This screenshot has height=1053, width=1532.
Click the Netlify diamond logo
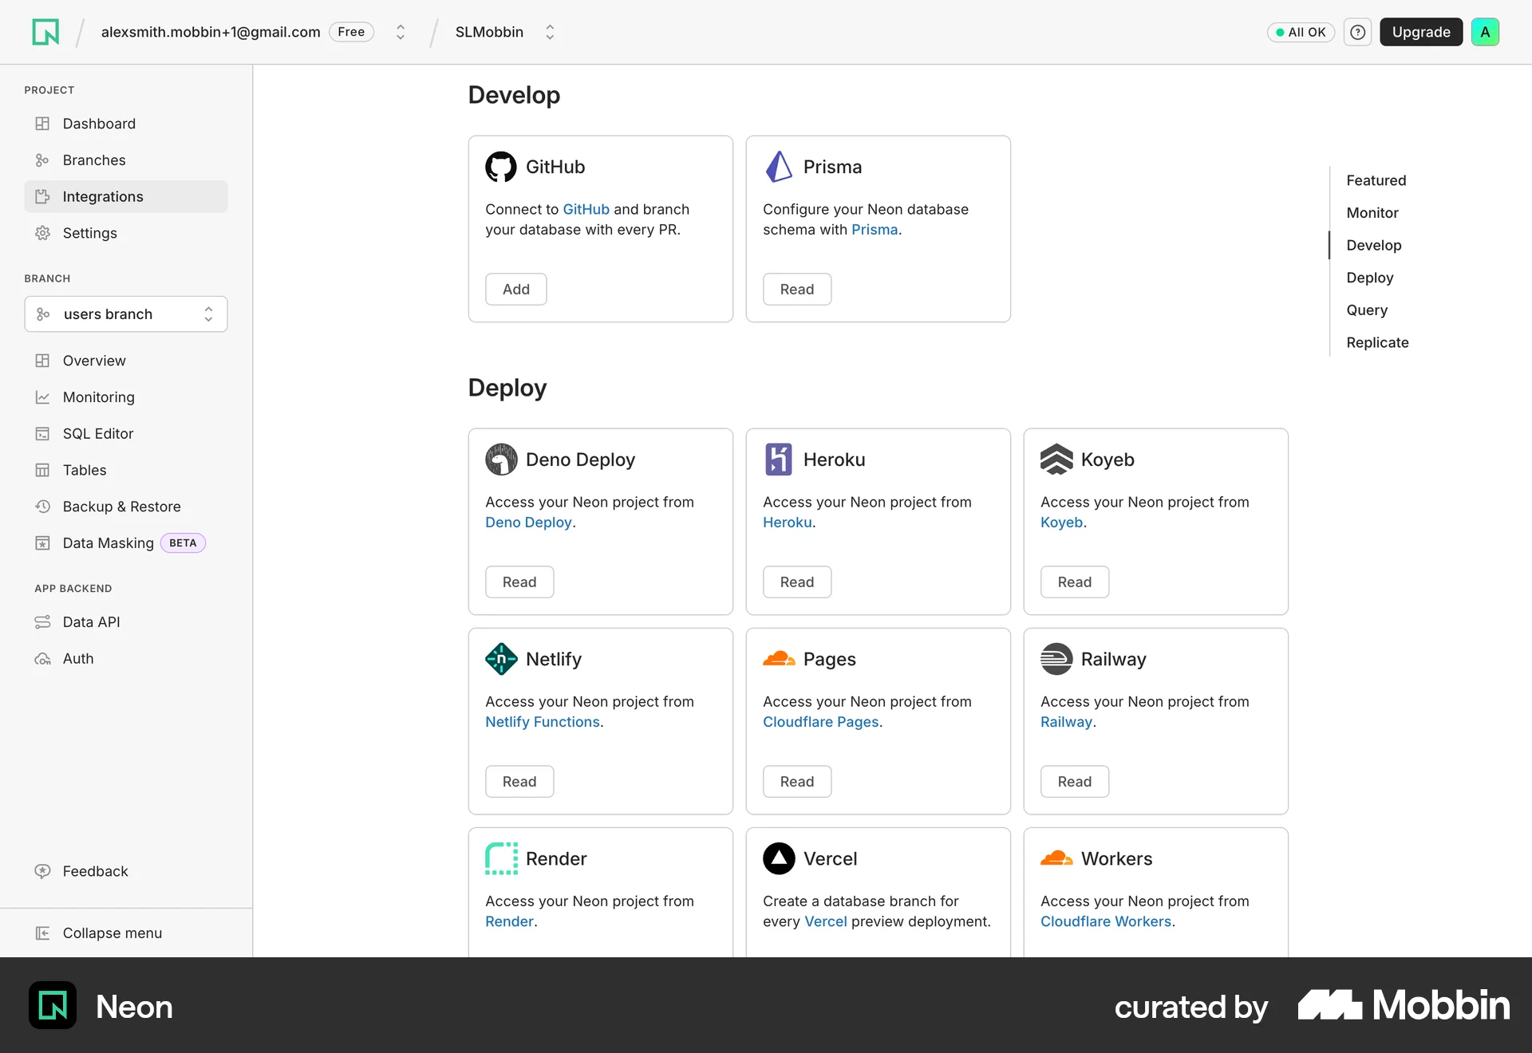(x=501, y=659)
